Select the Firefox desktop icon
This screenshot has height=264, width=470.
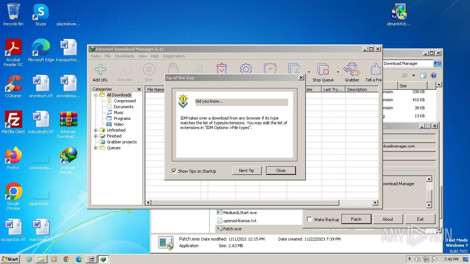click(13, 159)
